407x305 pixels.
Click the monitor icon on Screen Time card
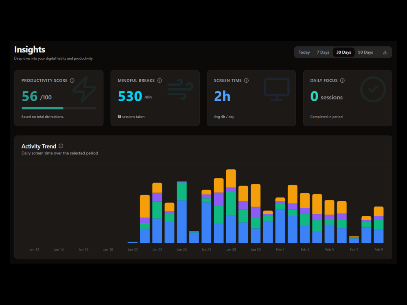coord(277,89)
